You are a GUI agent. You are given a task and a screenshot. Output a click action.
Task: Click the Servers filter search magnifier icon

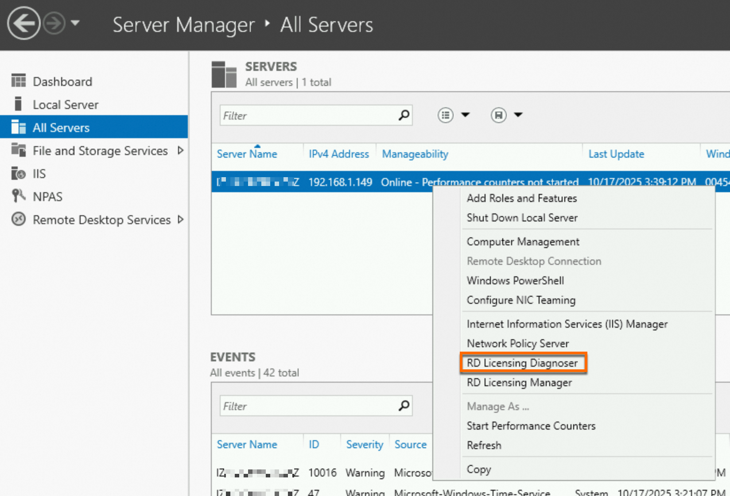404,115
